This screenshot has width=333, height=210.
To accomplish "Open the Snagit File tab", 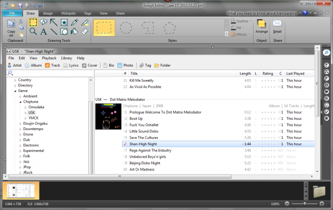I will point(12,13).
